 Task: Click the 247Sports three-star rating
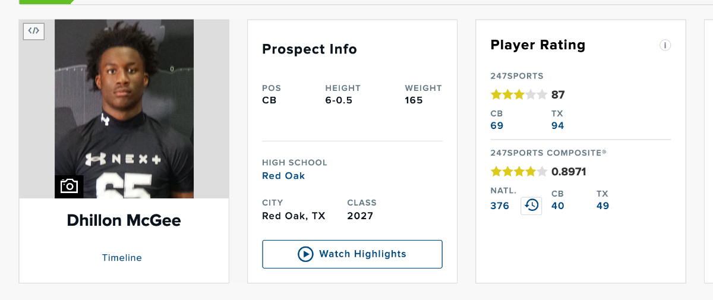coord(518,94)
